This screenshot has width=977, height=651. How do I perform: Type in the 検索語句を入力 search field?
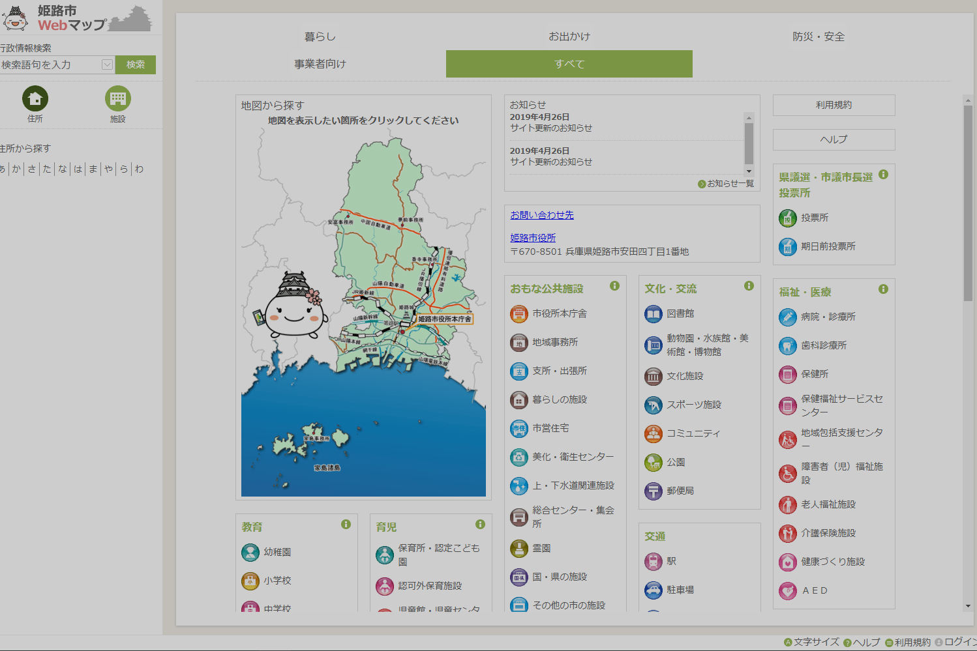pyautogui.click(x=50, y=65)
